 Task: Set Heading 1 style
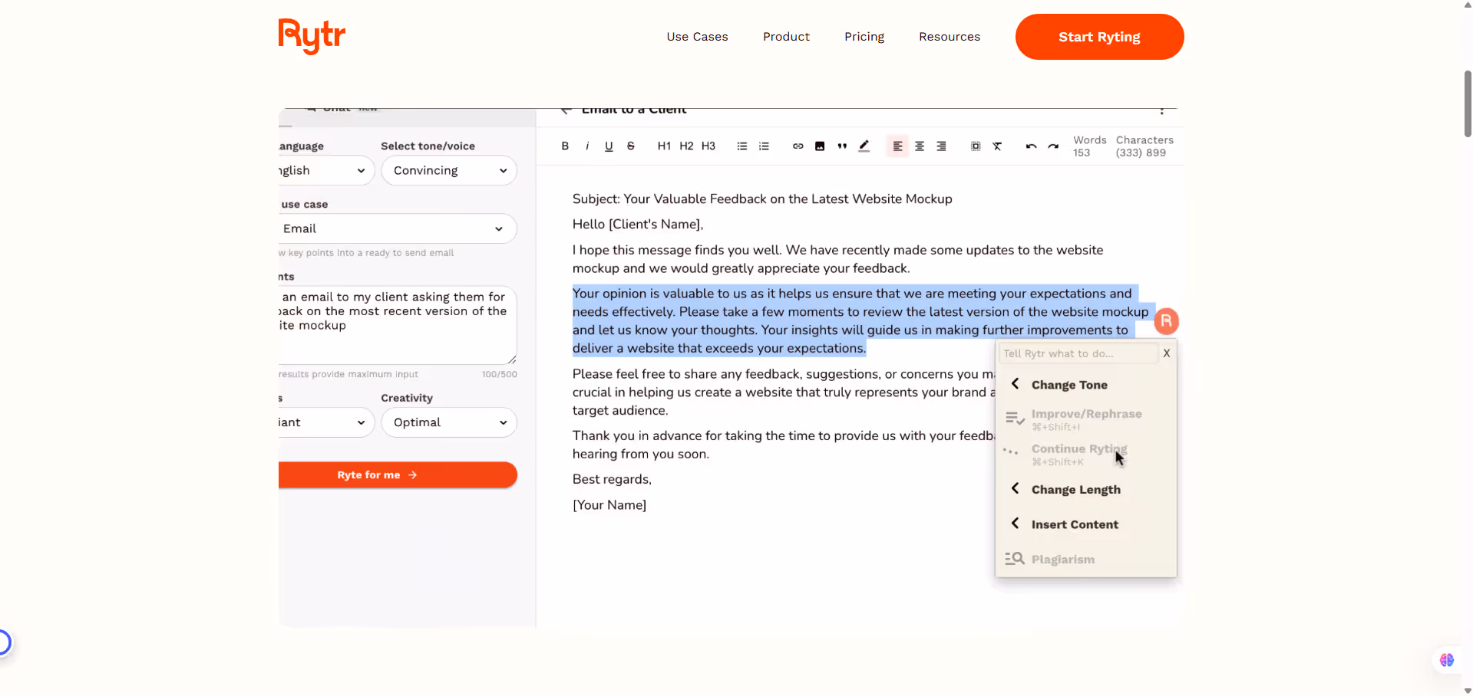pos(664,146)
